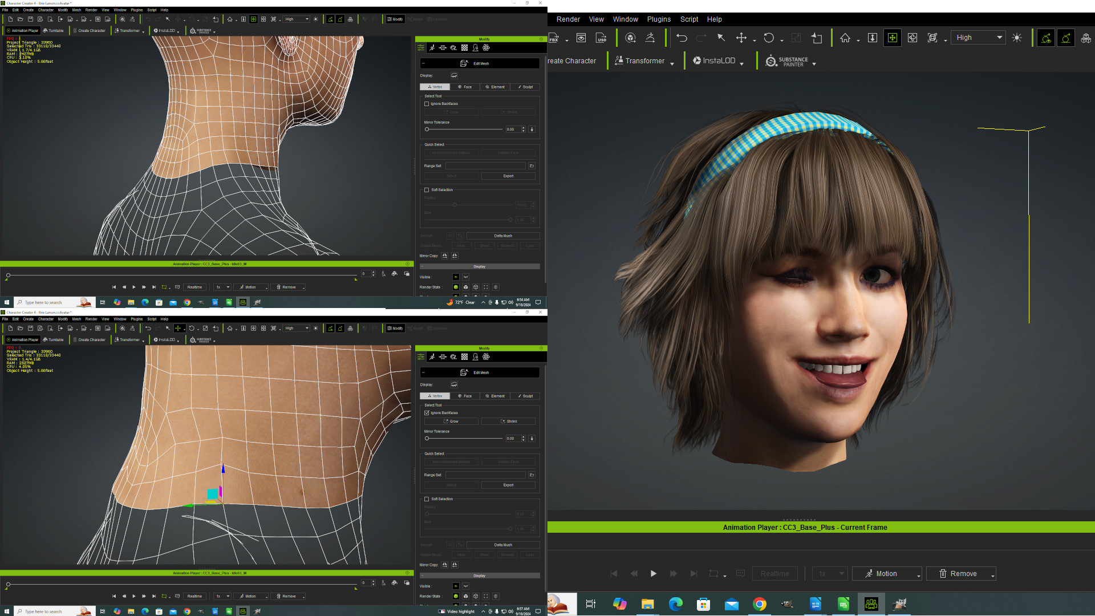Screen dimensions: 1095x616
Task: Click Export button in bottom-left window
Action: pos(509,485)
